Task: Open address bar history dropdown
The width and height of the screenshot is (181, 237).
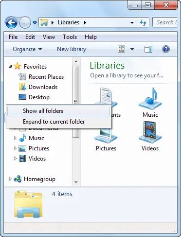Action: (x=132, y=23)
